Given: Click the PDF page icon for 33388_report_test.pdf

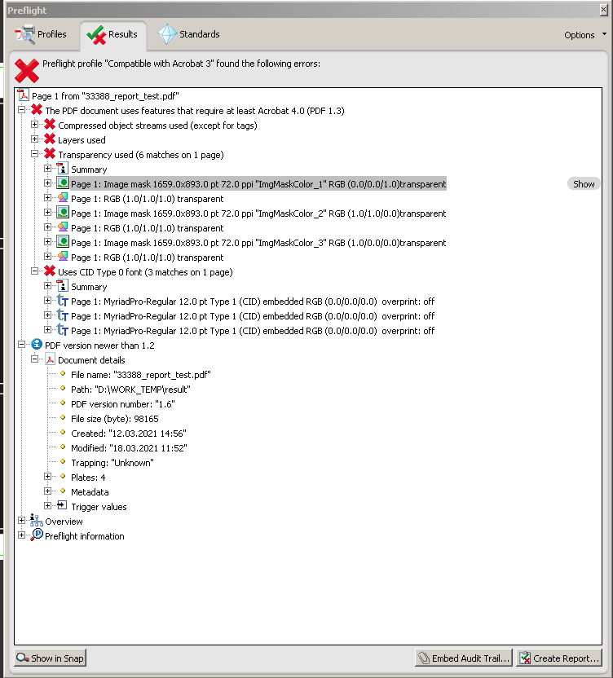Looking at the screenshot, I should [24, 95].
